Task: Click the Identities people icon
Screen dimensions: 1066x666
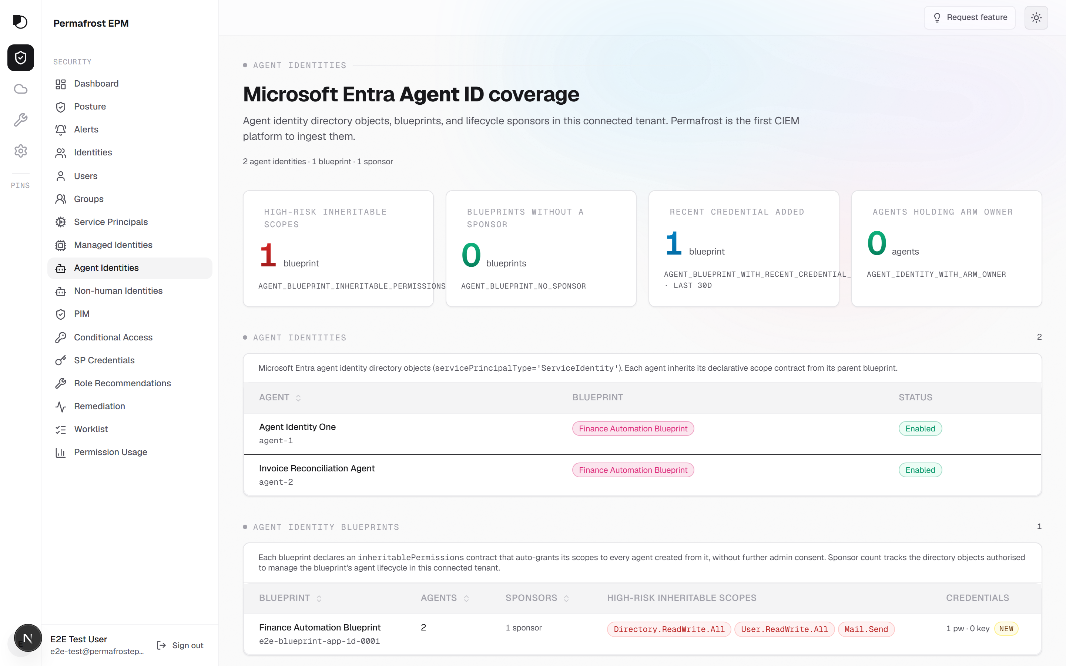Action: click(x=61, y=152)
